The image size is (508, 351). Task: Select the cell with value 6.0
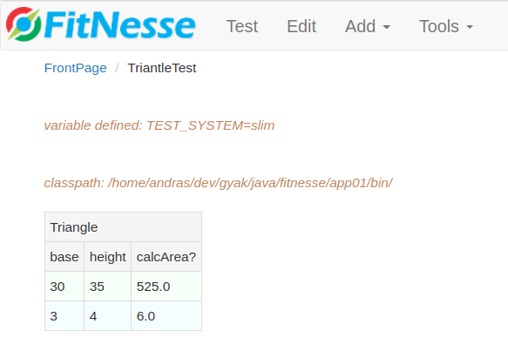click(166, 315)
